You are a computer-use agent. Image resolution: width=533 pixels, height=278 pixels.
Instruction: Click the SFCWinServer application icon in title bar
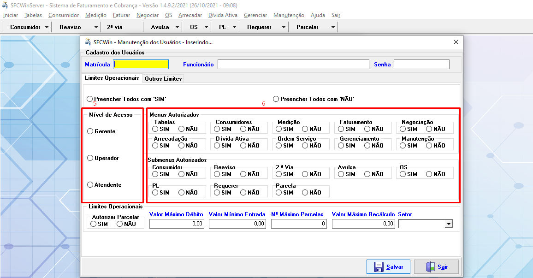tap(6, 5)
